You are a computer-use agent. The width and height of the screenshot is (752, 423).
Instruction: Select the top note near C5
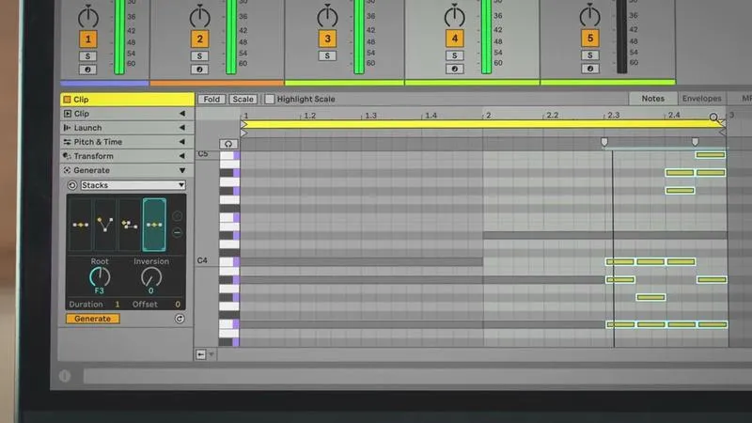click(711, 155)
